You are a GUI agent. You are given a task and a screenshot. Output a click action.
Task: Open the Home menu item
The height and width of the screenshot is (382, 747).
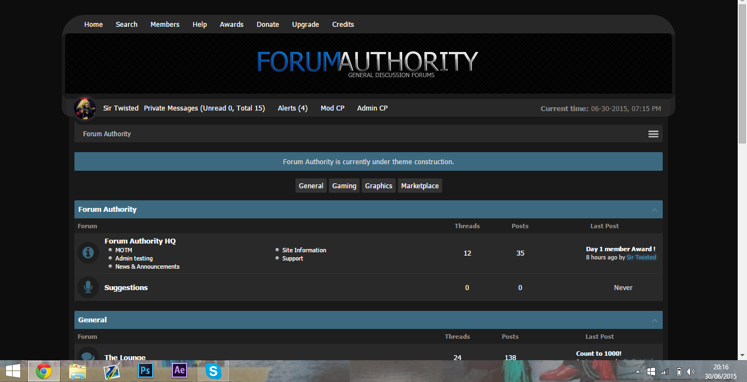pos(94,24)
